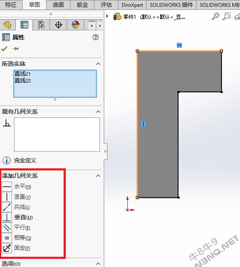Click the left panel-tab scroll arrow
Screen dimensions: 240x267
tap(92, 26)
